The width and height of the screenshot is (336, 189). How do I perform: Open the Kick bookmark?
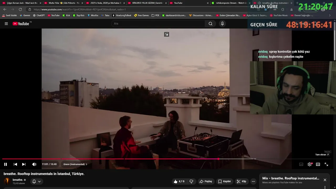tap(66, 15)
